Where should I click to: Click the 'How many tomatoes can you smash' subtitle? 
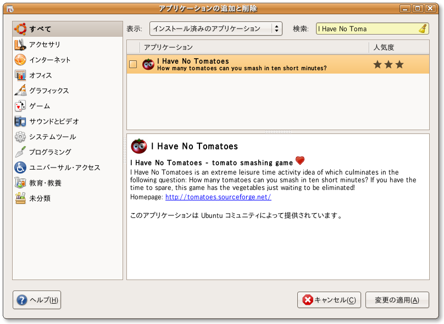[242, 68]
